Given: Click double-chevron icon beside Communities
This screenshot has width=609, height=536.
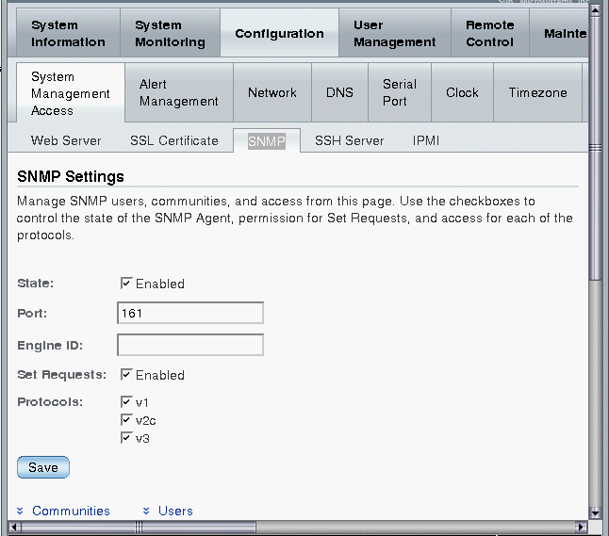Looking at the screenshot, I should point(20,511).
